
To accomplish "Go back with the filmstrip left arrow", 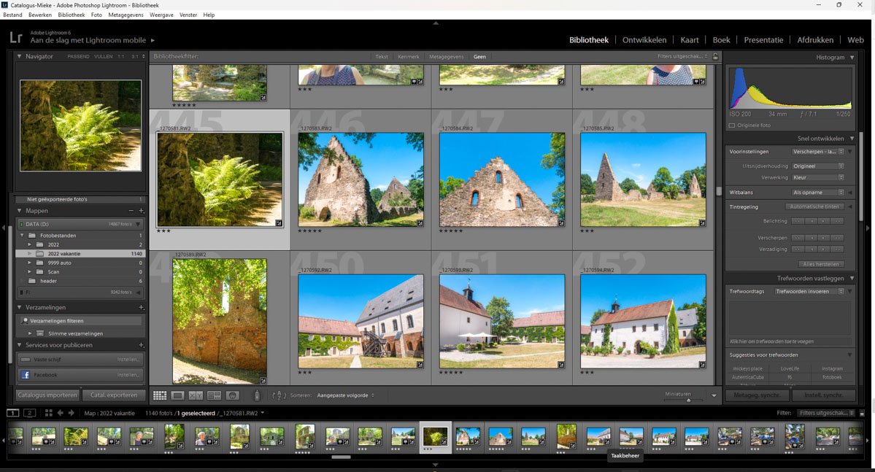I will (x=61, y=413).
